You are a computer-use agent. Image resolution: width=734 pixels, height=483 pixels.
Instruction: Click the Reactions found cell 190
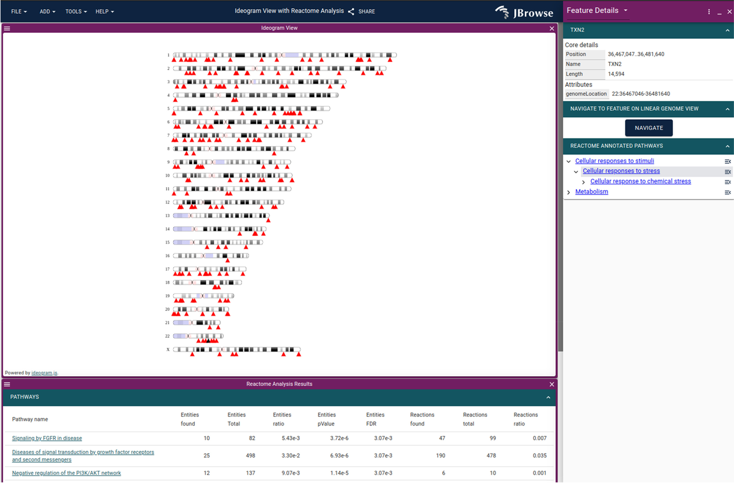(441, 456)
